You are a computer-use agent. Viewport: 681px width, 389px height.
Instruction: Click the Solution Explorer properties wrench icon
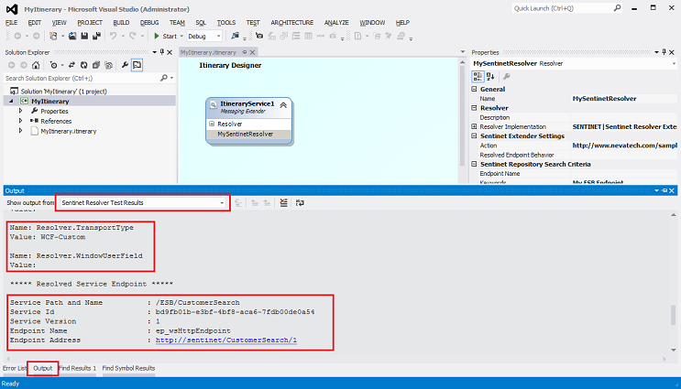click(x=124, y=65)
